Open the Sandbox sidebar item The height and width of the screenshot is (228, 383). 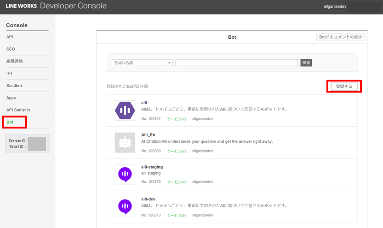(x=14, y=86)
